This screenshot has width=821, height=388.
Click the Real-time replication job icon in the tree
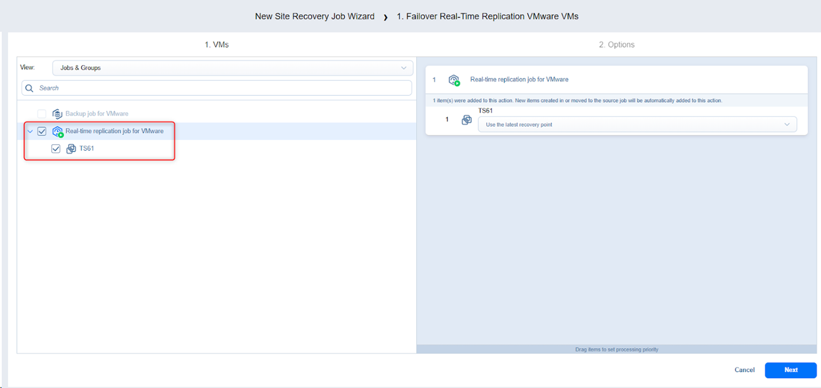point(57,132)
